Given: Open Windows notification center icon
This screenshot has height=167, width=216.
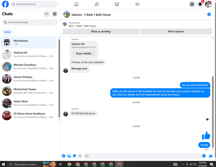Looking at the screenshot, I should pos(212,164).
